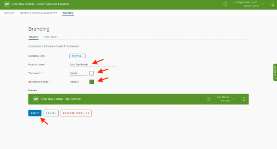277x149 pixels.
Task: Focus the Text color hex input
Action: click(x=78, y=73)
